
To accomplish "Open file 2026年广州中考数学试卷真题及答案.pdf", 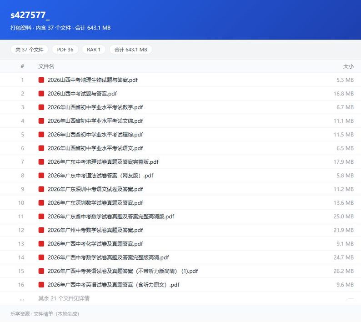I will pos(95,230).
